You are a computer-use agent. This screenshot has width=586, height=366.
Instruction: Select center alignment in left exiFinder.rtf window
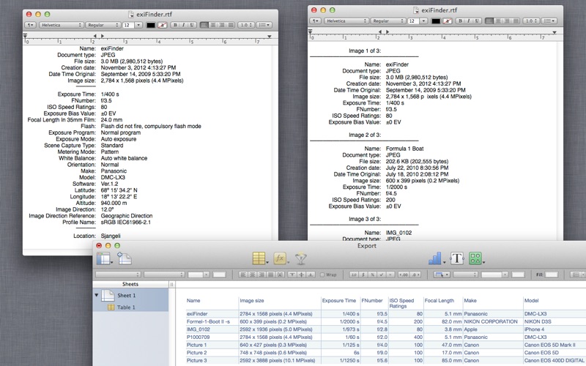pos(213,25)
